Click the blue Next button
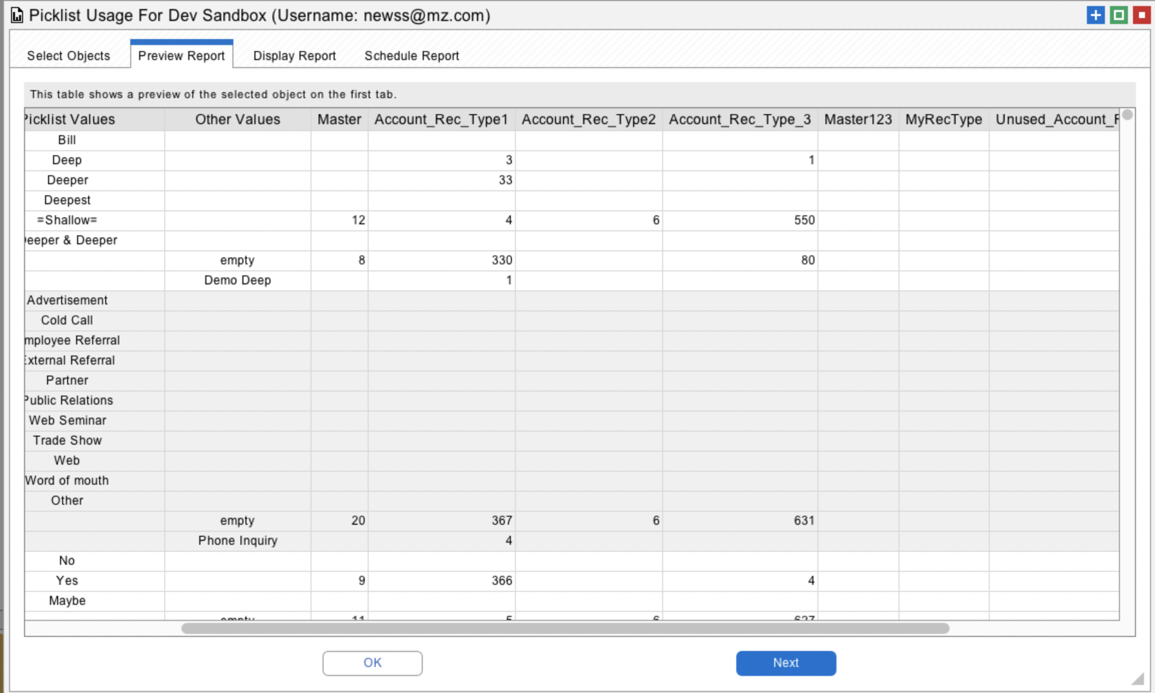The height and width of the screenshot is (693, 1155). click(785, 662)
